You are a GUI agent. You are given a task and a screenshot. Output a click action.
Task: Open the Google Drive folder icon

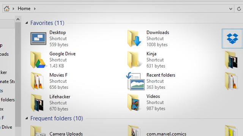tap(38, 60)
